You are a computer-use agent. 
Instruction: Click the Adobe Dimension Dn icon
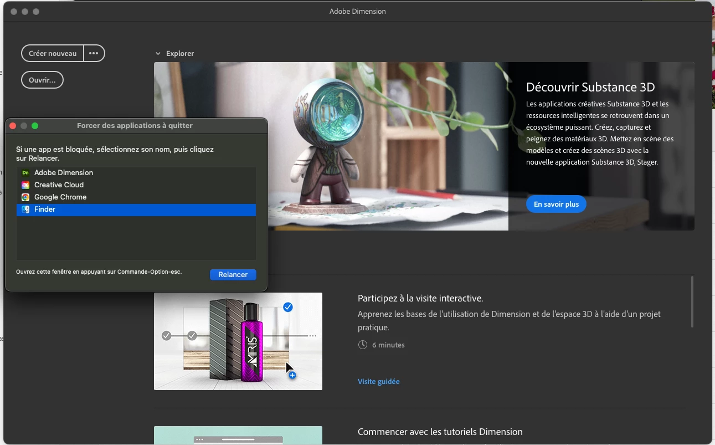[x=25, y=173]
